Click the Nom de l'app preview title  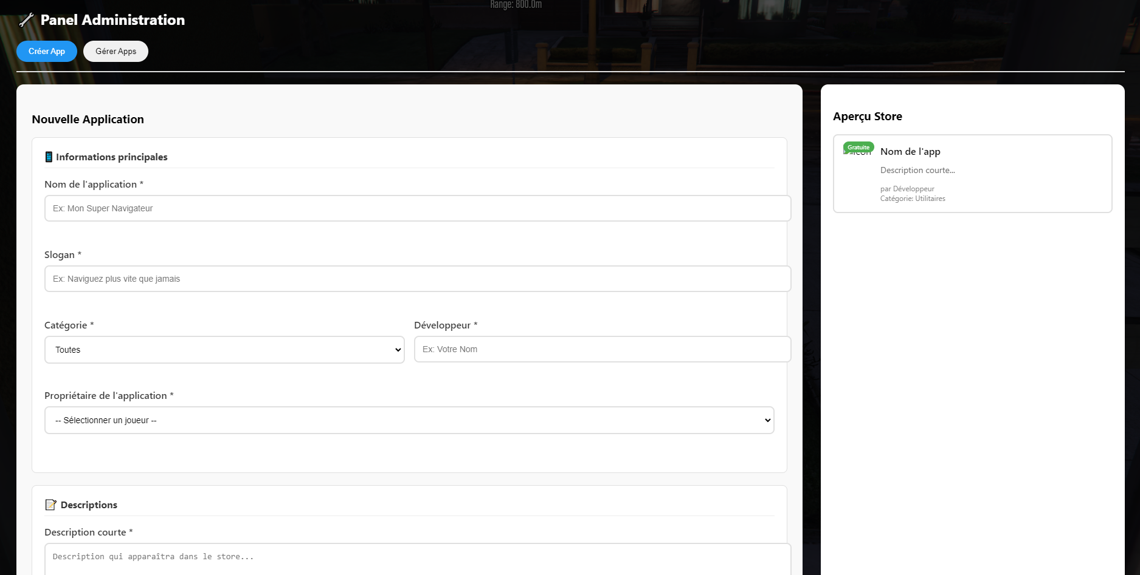pos(910,152)
